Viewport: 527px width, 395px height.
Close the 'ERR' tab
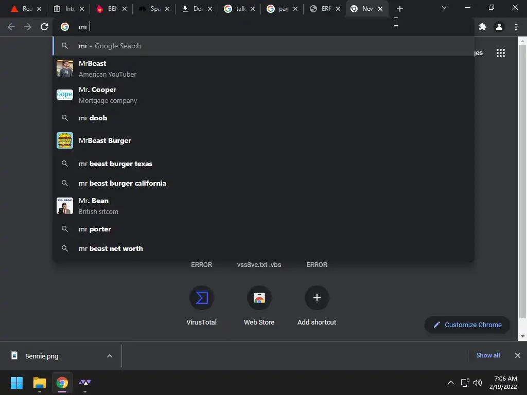coord(338,9)
